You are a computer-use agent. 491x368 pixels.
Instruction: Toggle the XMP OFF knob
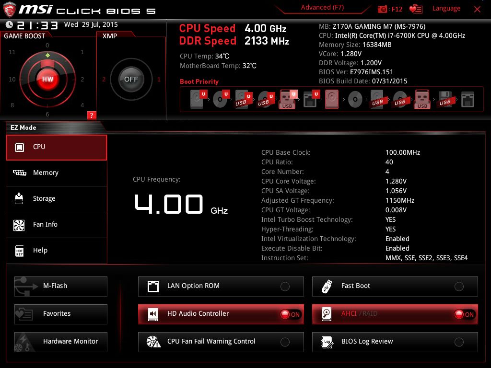click(x=131, y=79)
